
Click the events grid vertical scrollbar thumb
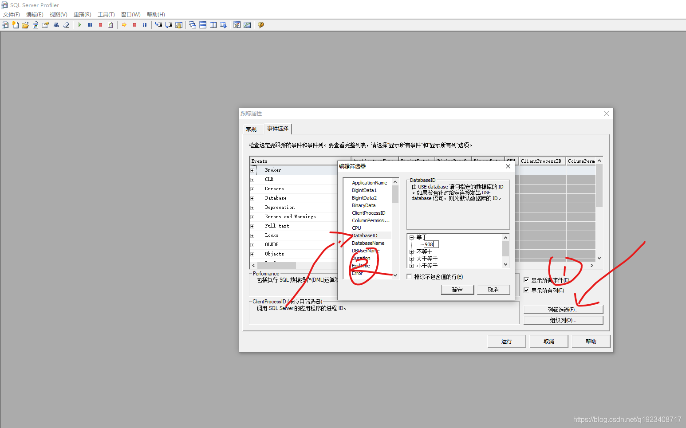(599, 185)
